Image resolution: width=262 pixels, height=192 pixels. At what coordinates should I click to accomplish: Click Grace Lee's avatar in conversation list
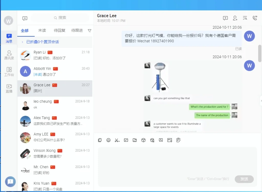(25, 88)
